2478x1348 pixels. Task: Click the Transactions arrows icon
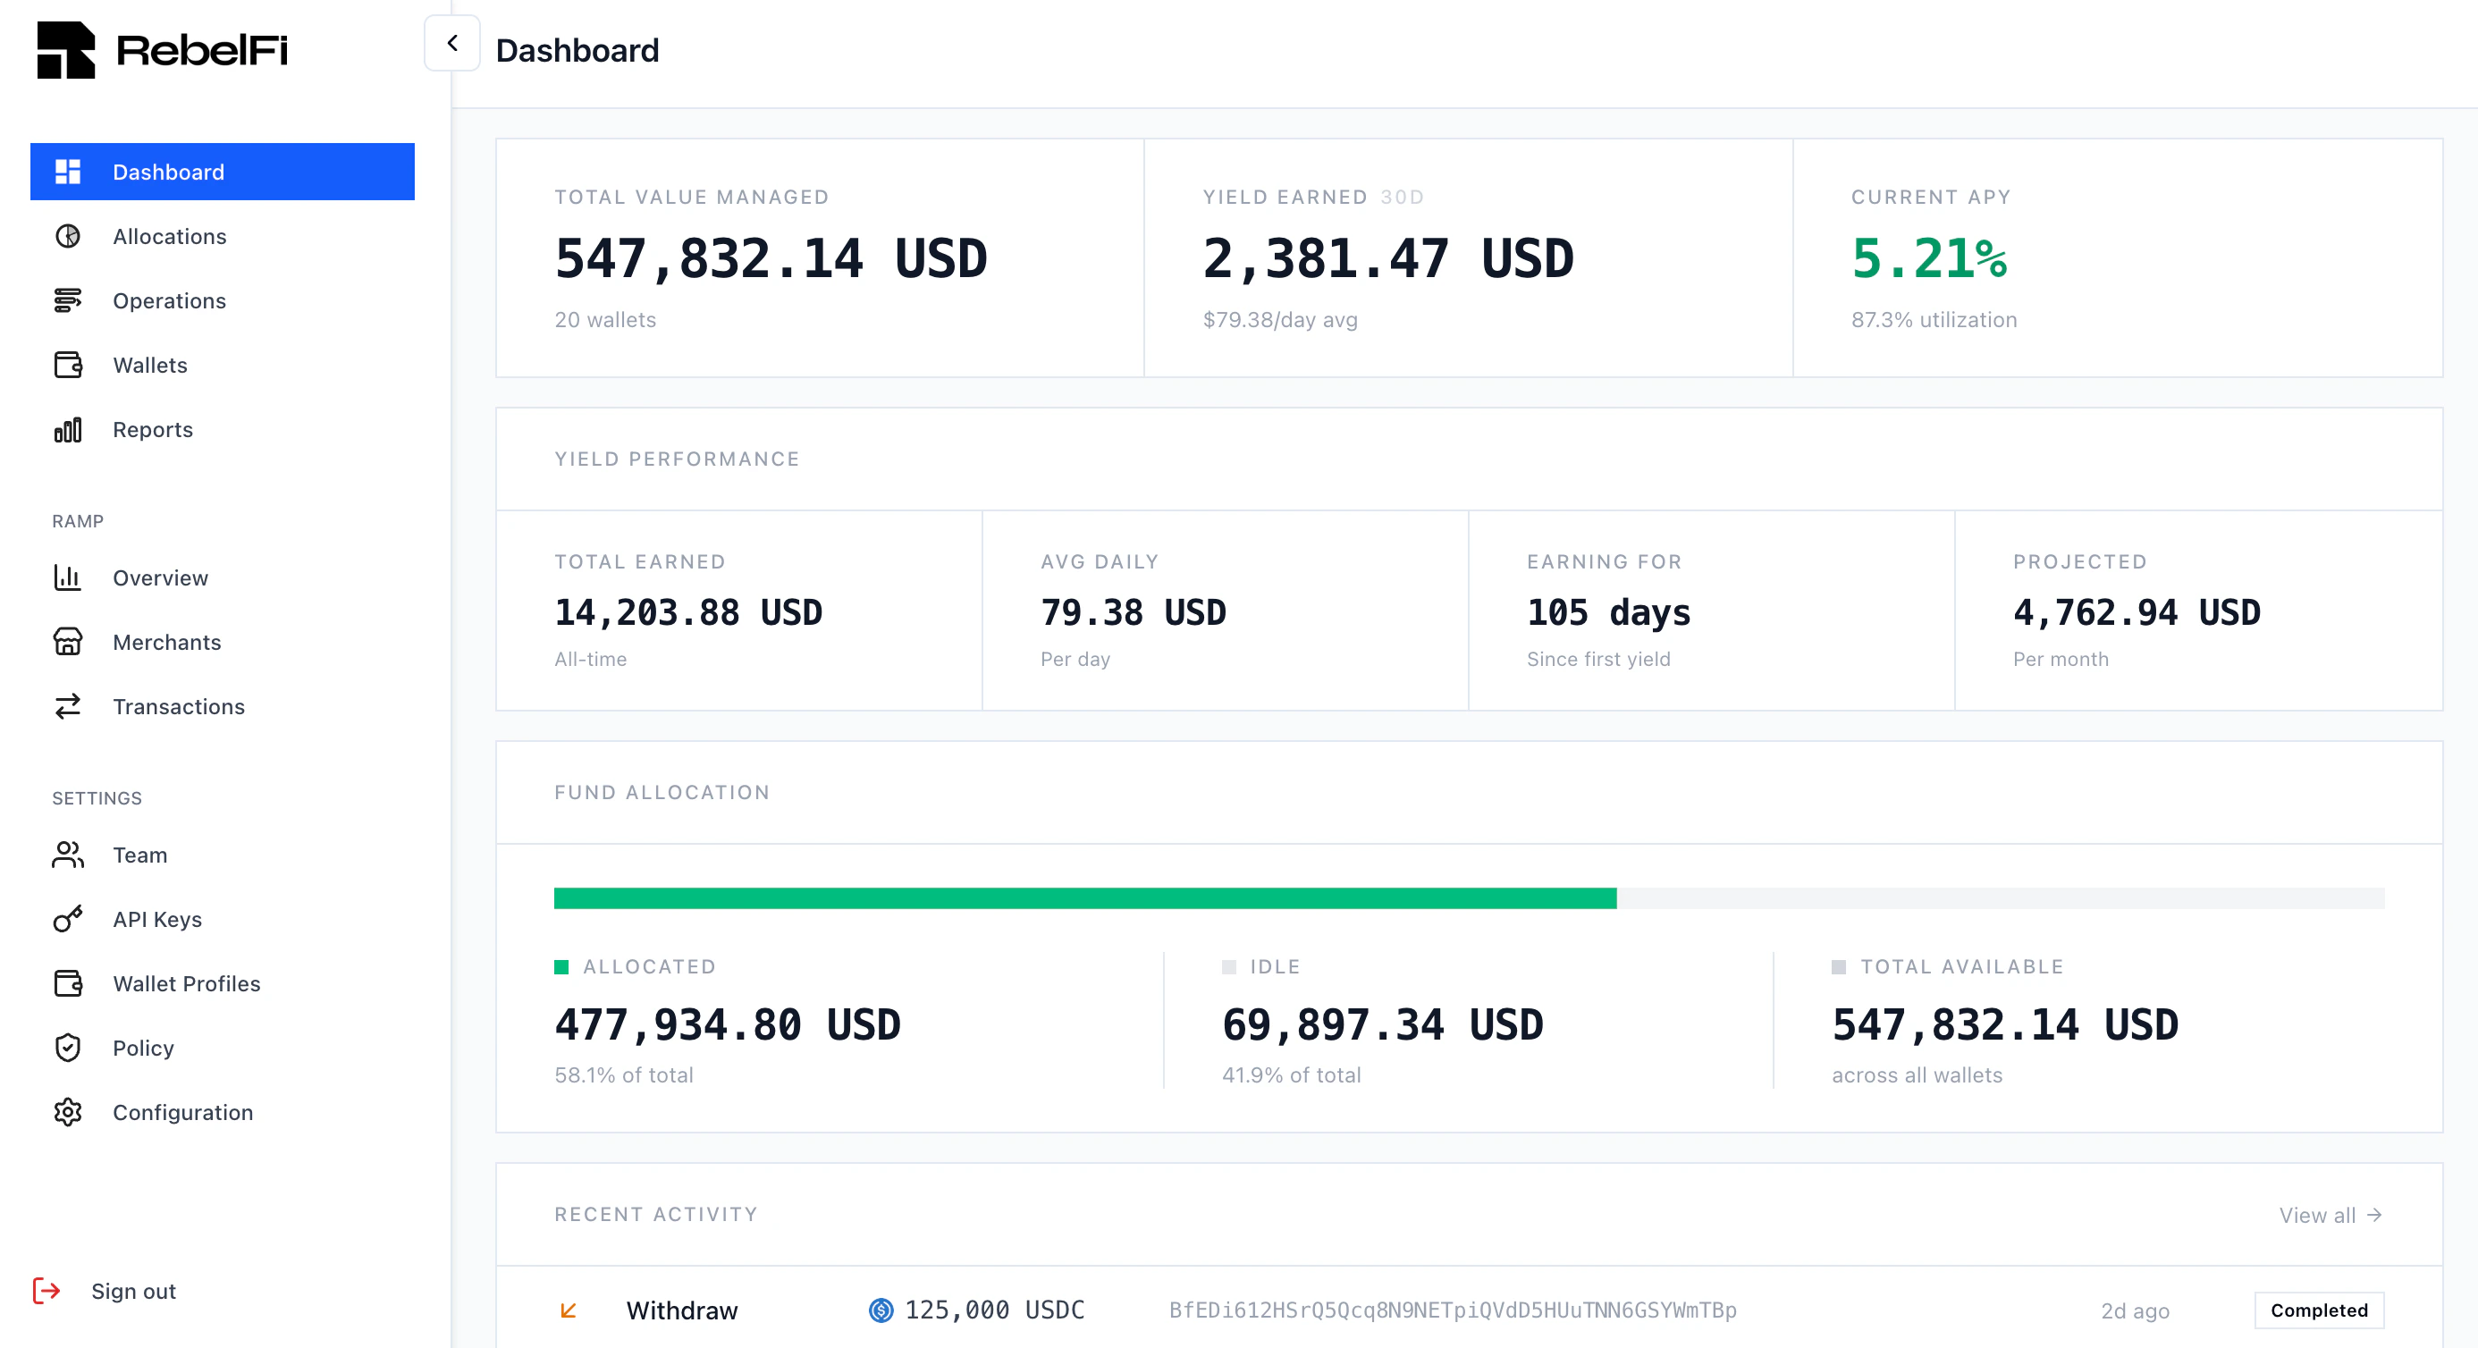point(67,707)
